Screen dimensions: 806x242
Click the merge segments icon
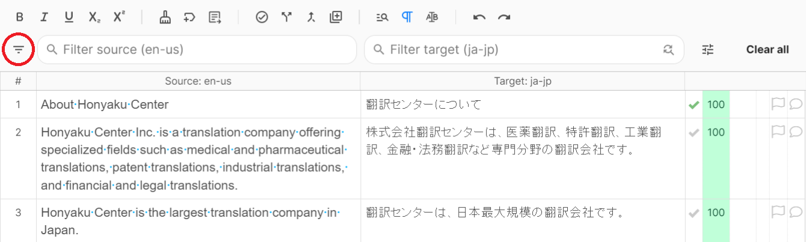click(x=311, y=17)
